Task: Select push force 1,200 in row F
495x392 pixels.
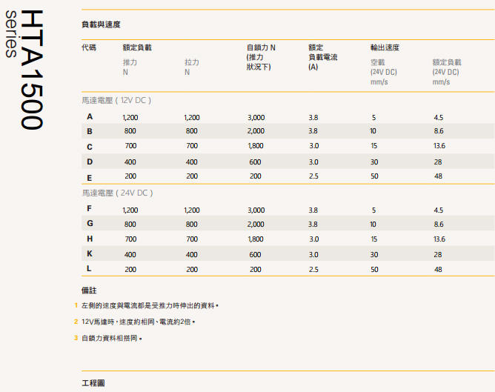Action: click(130, 210)
